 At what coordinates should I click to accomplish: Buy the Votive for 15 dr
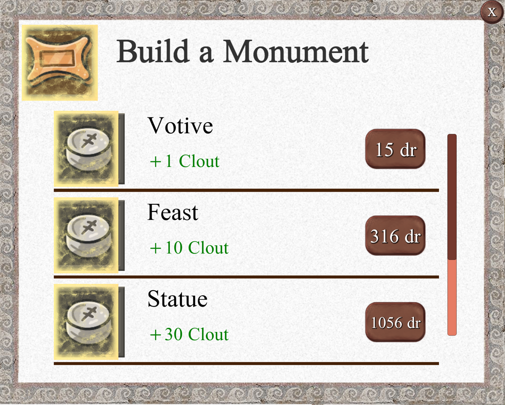point(395,149)
